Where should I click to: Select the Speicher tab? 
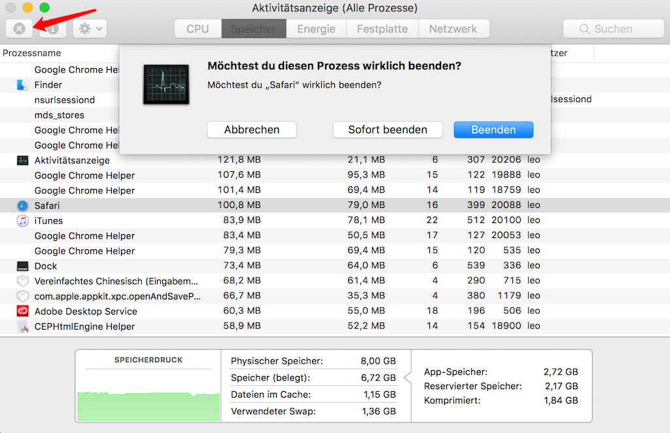click(254, 29)
